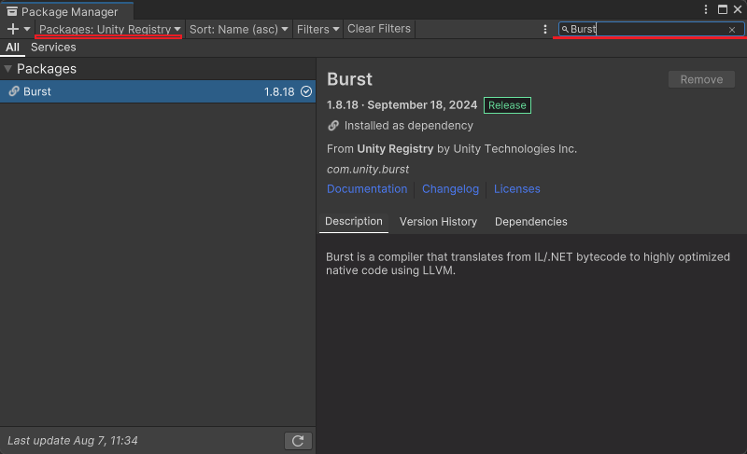Select the Dependencies tab
Image resolution: width=747 pixels, height=454 pixels.
[x=530, y=222]
